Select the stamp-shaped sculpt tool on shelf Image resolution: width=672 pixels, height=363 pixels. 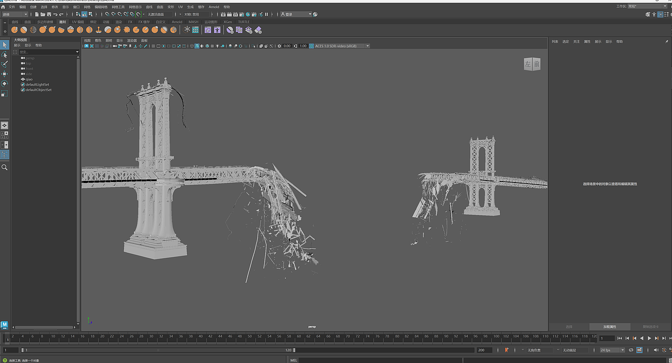pyautogui.click(x=99, y=30)
